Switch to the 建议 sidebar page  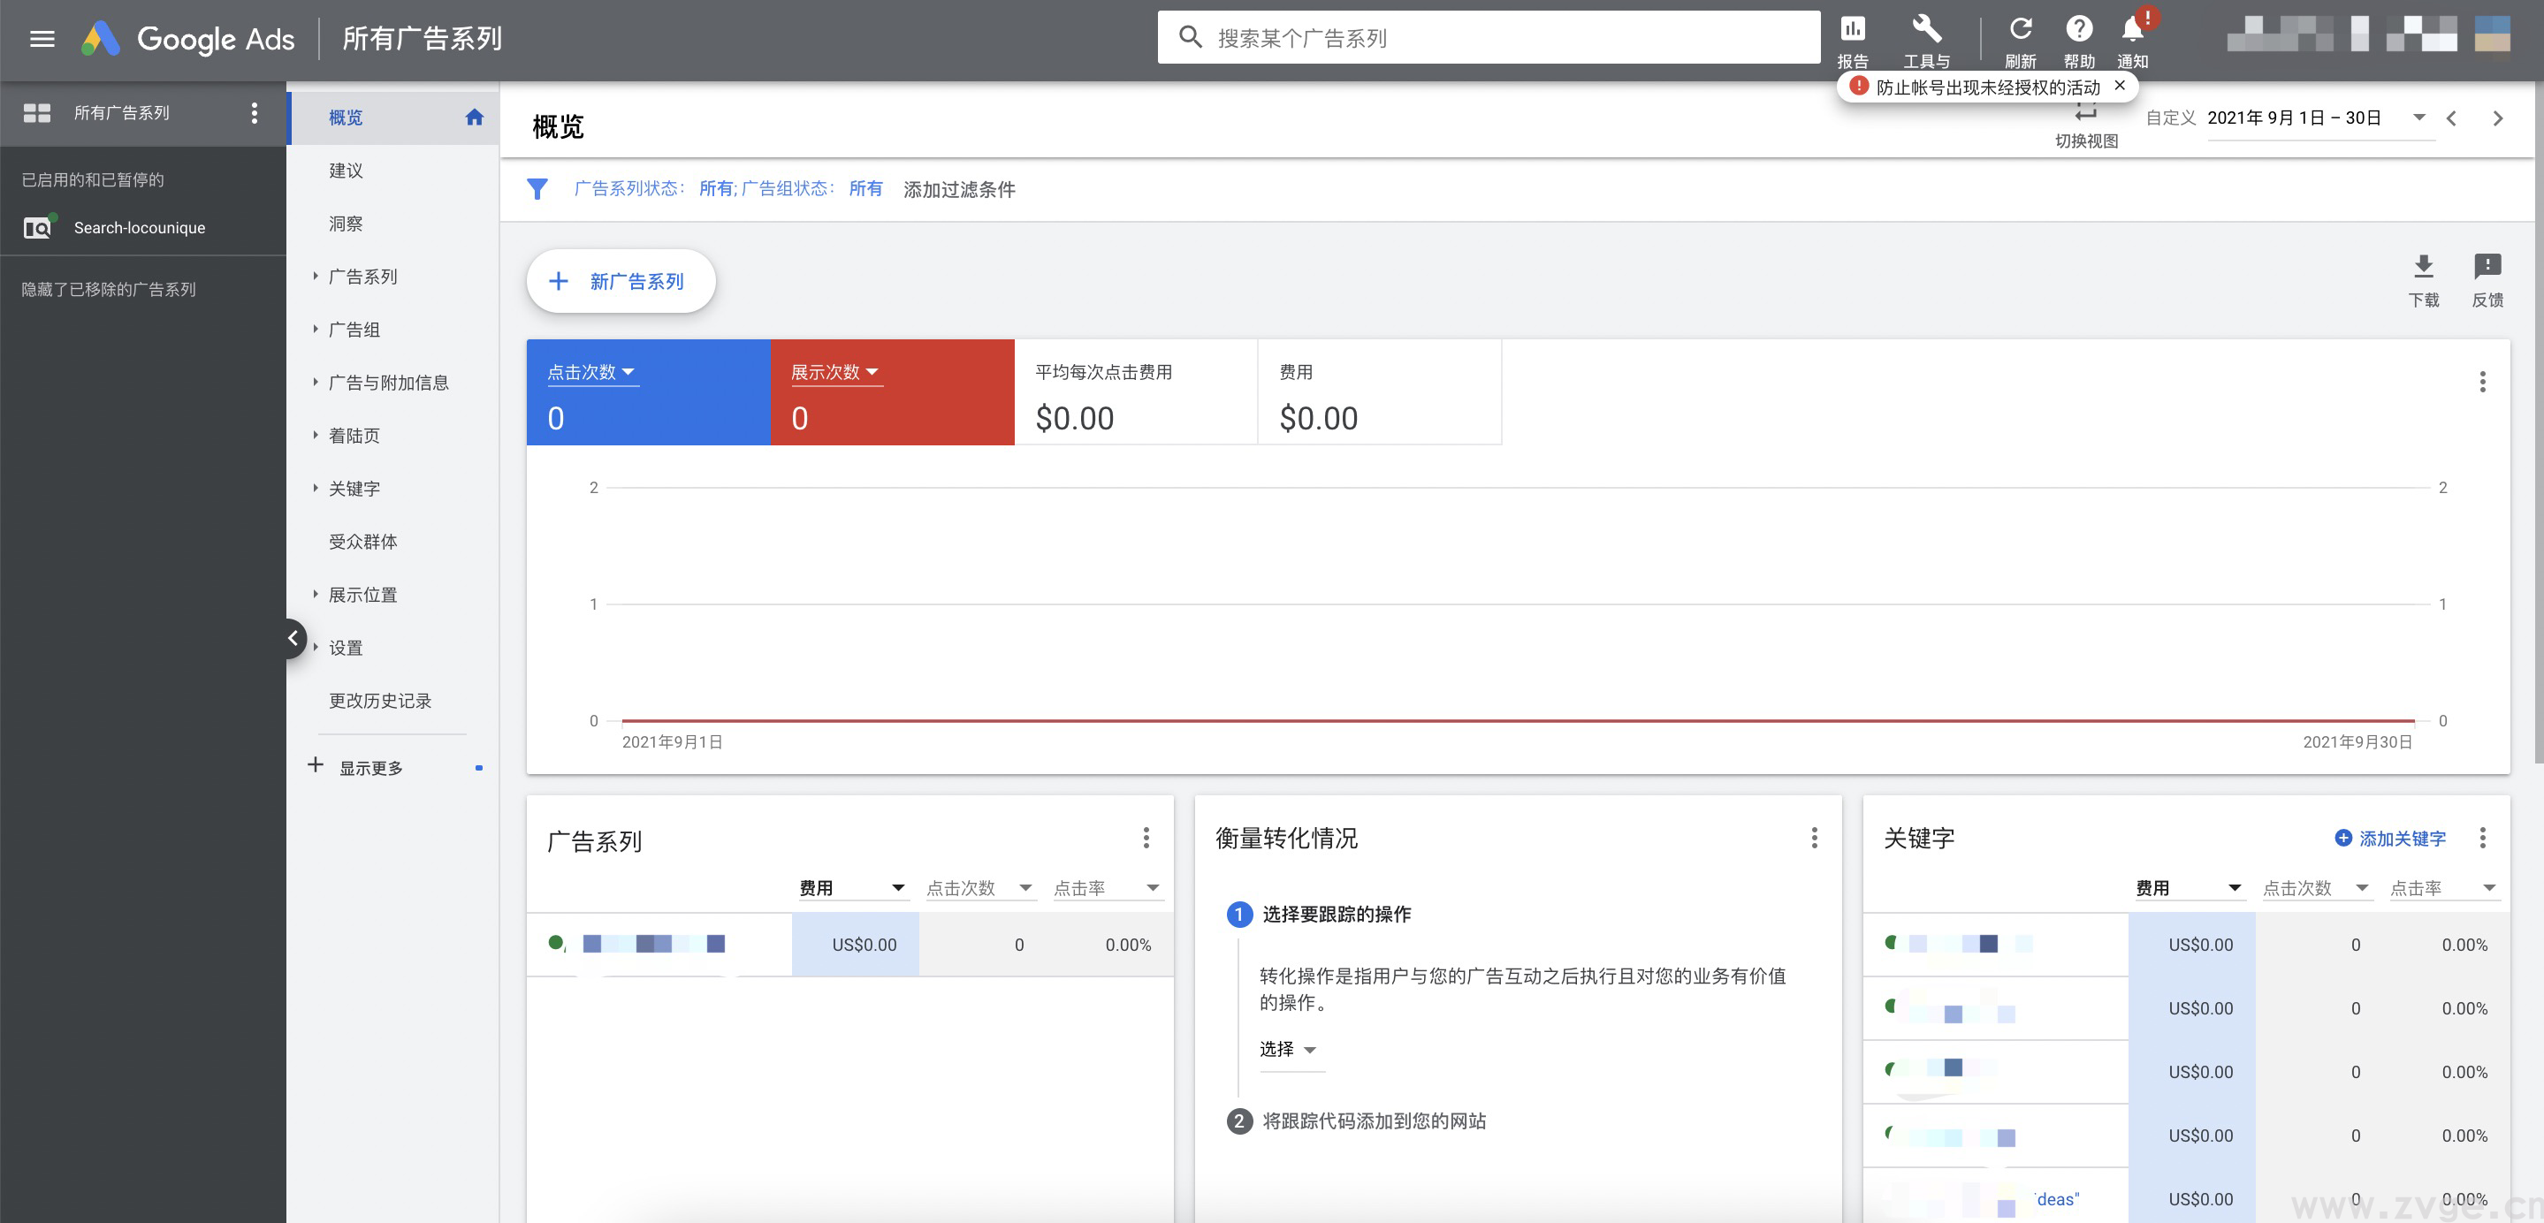coord(346,170)
